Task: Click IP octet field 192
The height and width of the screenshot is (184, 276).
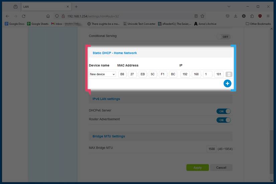Action: click(x=185, y=74)
